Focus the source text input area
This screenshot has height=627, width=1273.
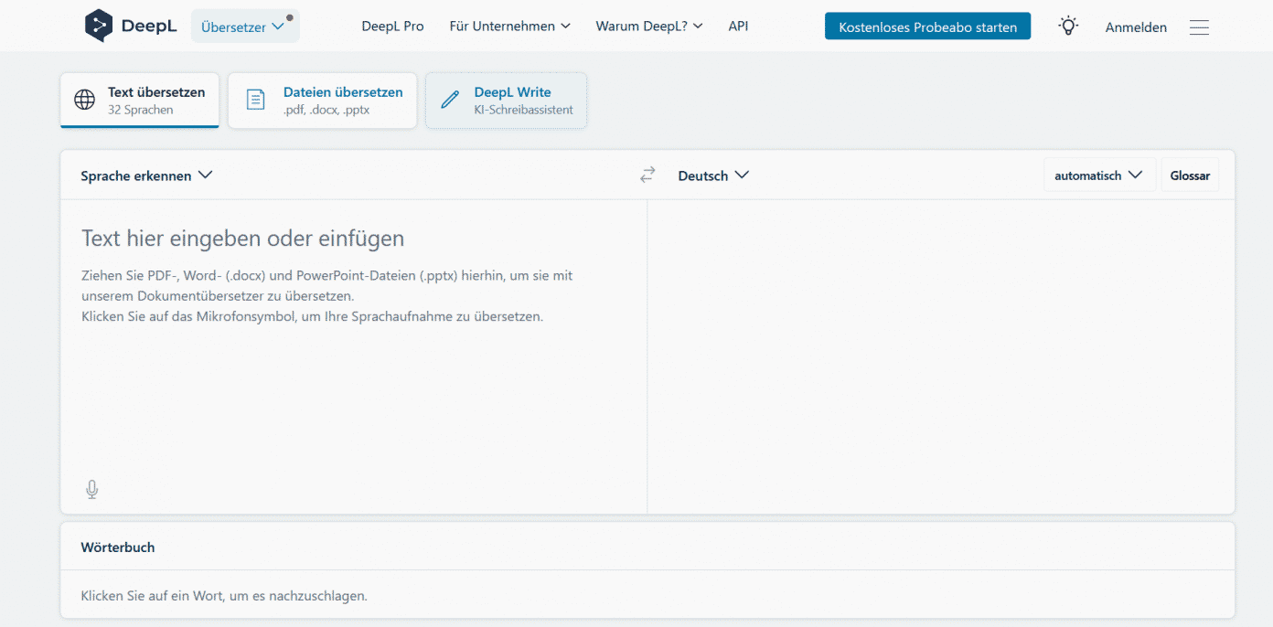[354, 356]
